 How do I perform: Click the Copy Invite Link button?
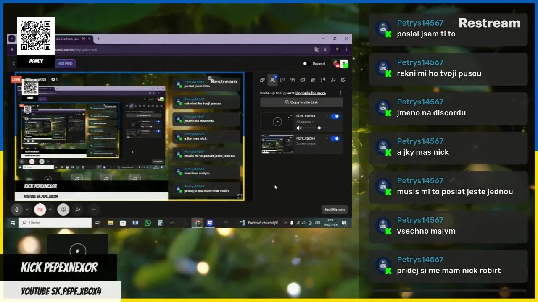[x=301, y=102]
